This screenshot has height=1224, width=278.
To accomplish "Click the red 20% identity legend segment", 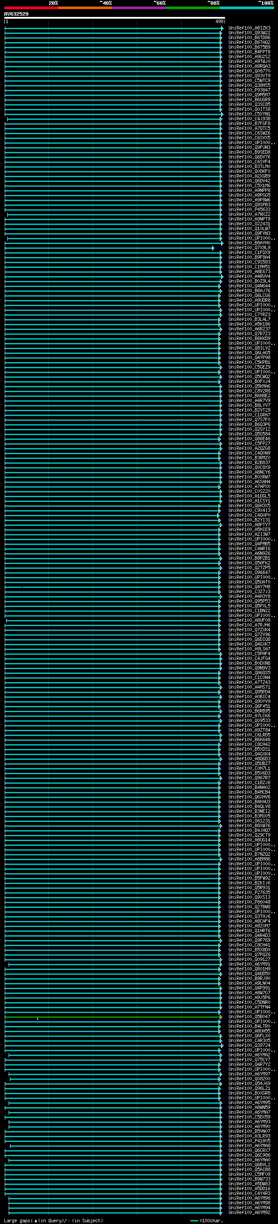I will point(31,8).
